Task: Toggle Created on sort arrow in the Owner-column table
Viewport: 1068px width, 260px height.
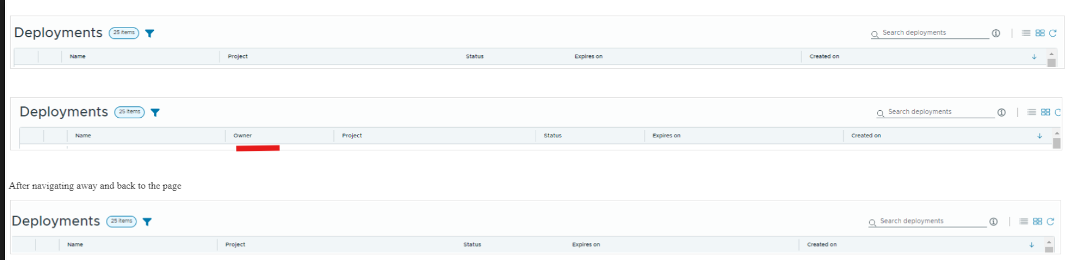Action: [x=1040, y=136]
